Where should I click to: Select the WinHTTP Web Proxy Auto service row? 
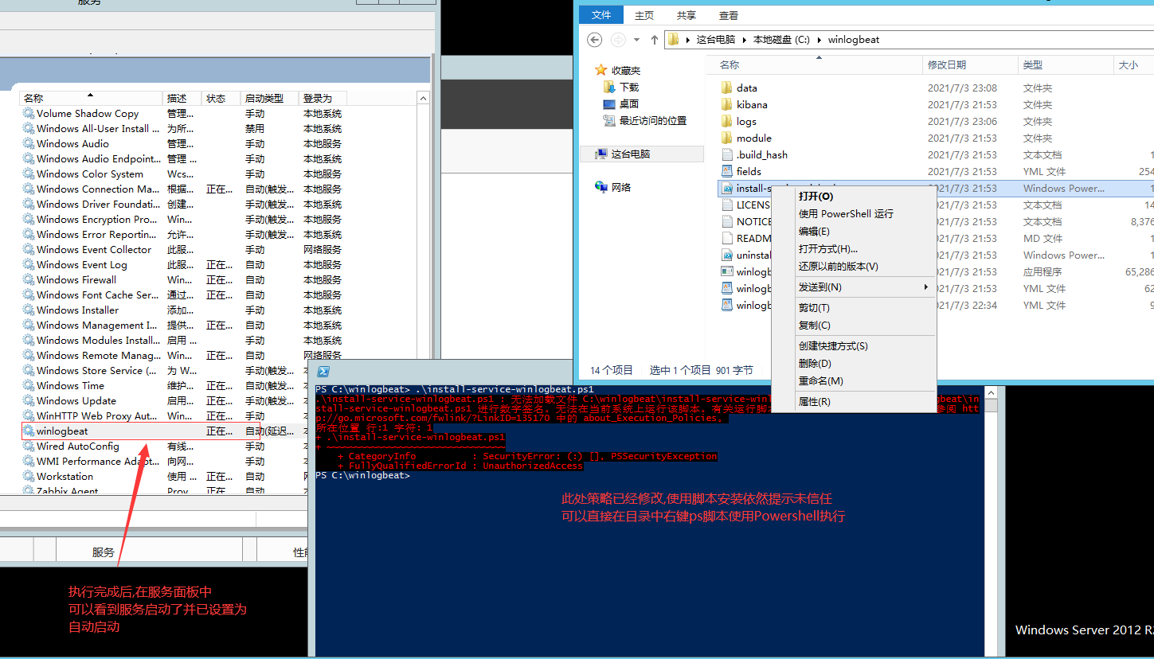(163, 416)
